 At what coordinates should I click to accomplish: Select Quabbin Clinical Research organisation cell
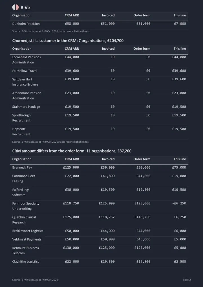coord(24,220)
